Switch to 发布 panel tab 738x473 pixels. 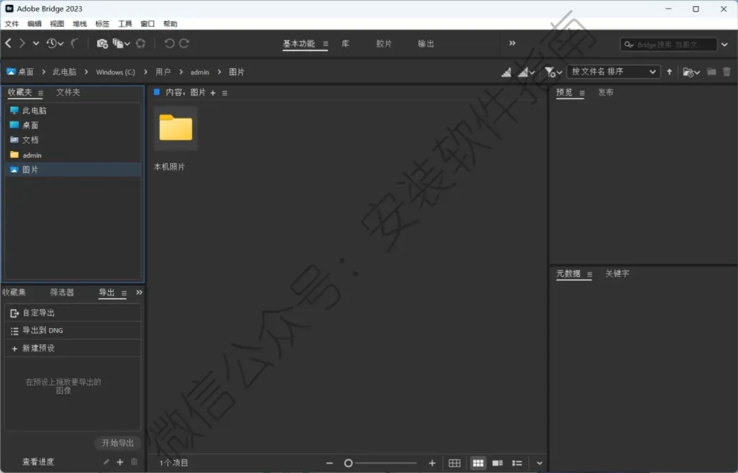point(605,92)
